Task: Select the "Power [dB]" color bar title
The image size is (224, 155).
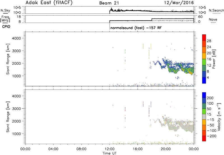Action: point(214,59)
